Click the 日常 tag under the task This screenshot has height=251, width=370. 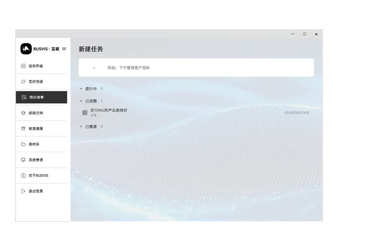point(94,116)
